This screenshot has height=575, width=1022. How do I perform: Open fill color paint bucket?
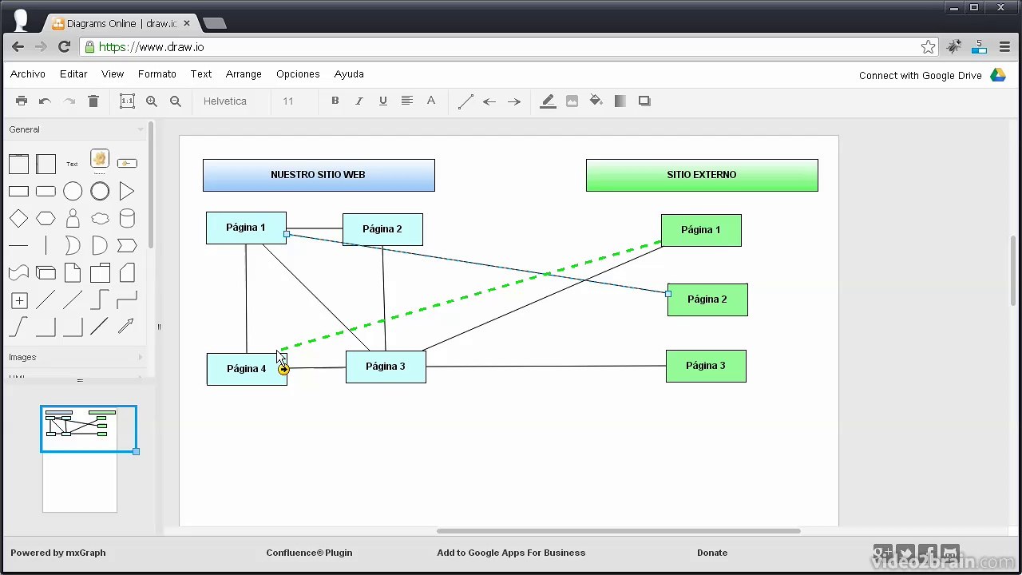click(596, 101)
